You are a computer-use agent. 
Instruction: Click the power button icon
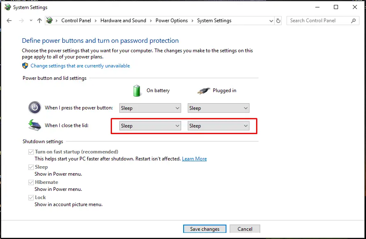pos(35,107)
